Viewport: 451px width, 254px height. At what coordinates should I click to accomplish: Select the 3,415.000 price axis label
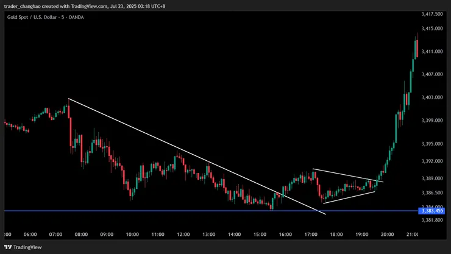point(432,28)
